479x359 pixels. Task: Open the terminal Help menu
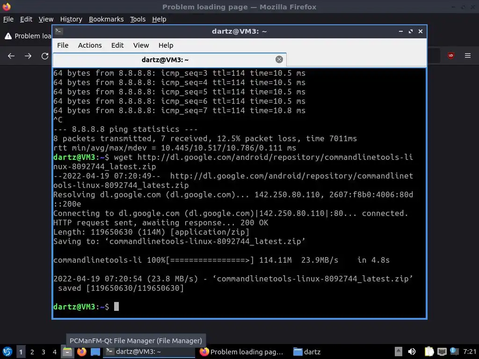(166, 45)
